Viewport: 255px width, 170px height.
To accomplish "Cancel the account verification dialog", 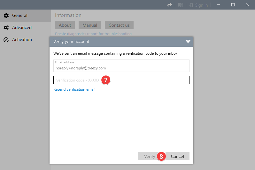I will 177,156.
